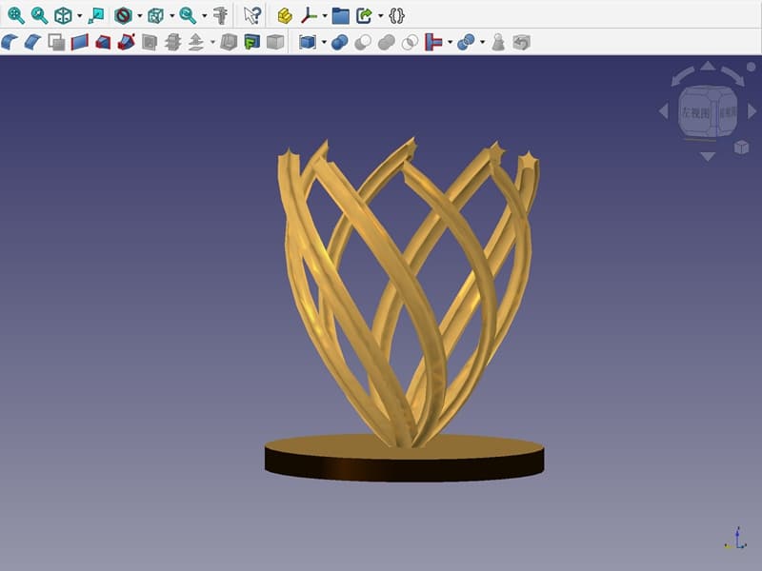Click the greyed Intersection common icon
Screen dimensions: 762x571
click(410, 42)
